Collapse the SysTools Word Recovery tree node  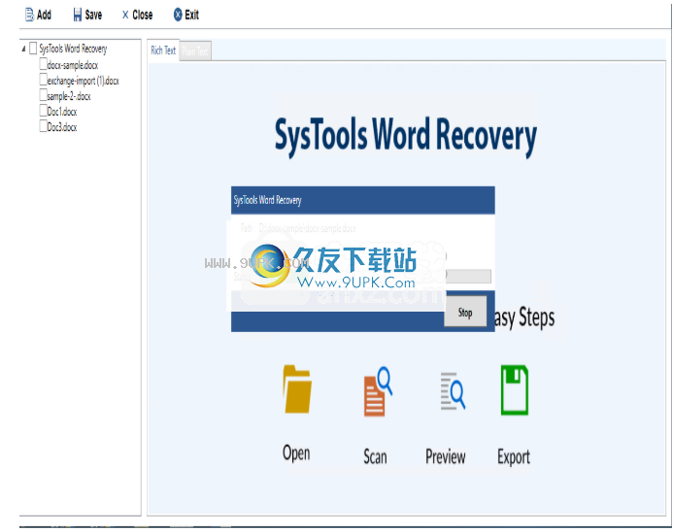pyautogui.click(x=23, y=49)
